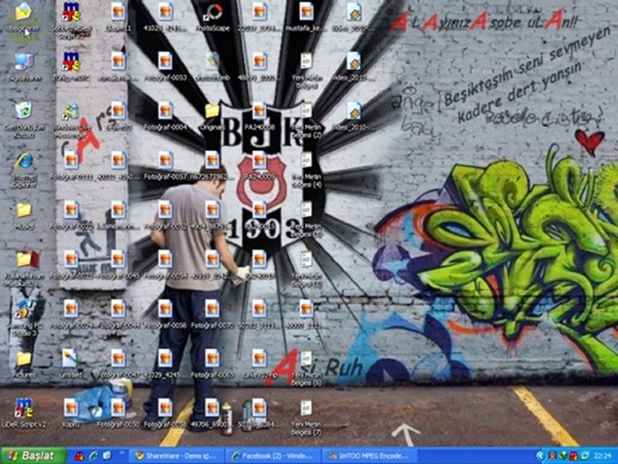The image size is (618, 464).
Task: Select image file Fotoğraf-0056
Action: (165, 314)
